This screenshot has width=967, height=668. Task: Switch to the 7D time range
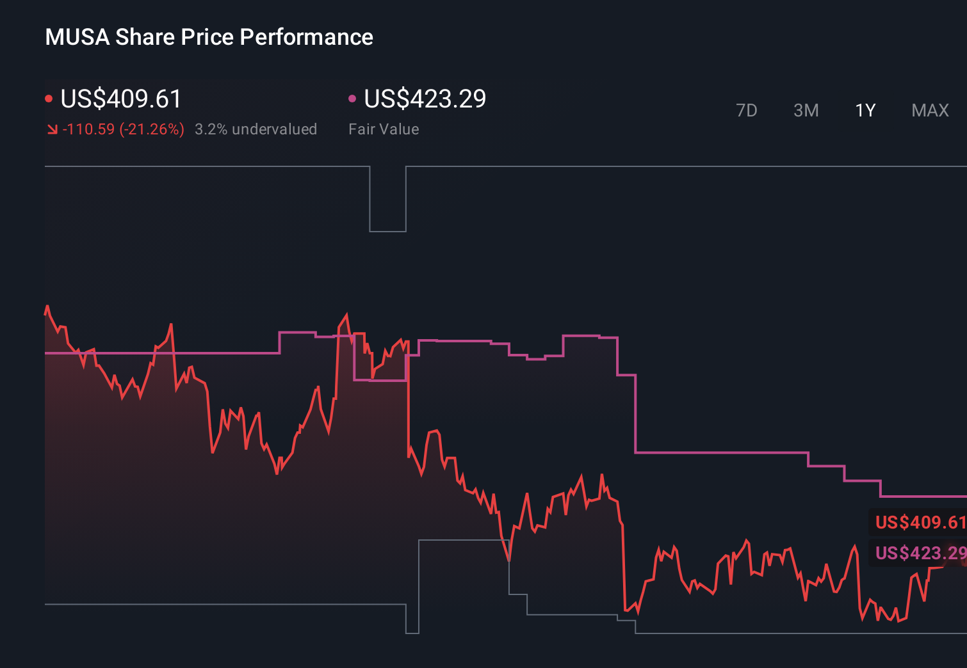coord(747,110)
